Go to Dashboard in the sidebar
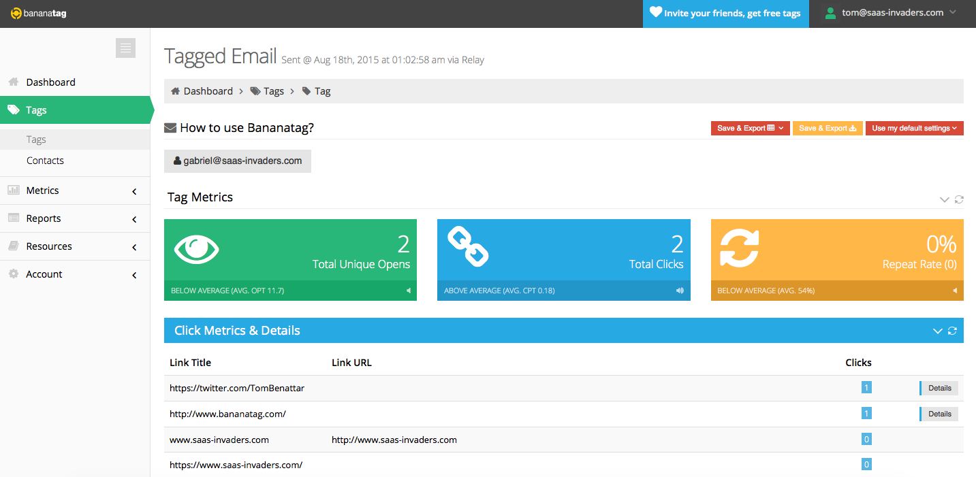 point(75,82)
